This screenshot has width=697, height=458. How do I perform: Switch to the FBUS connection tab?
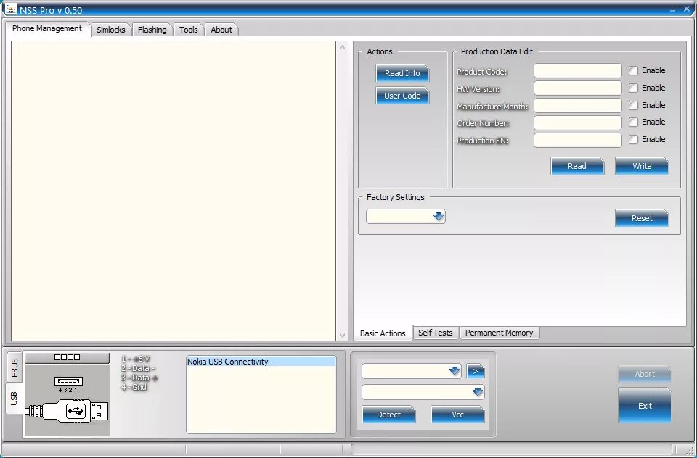pyautogui.click(x=15, y=367)
